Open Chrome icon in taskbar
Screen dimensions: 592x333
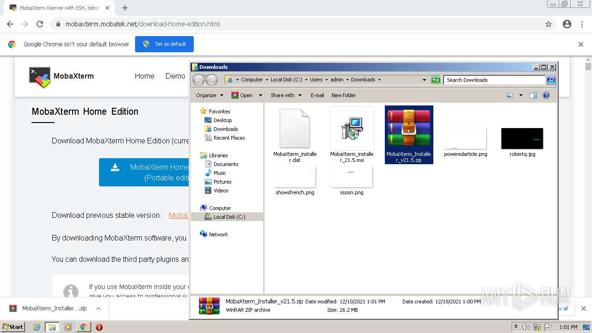tap(83, 327)
